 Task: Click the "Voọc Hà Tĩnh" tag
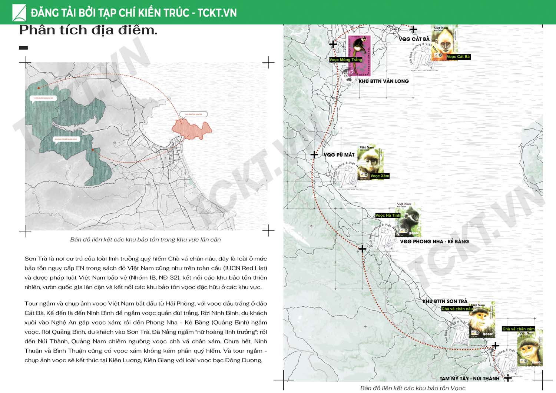(388, 215)
